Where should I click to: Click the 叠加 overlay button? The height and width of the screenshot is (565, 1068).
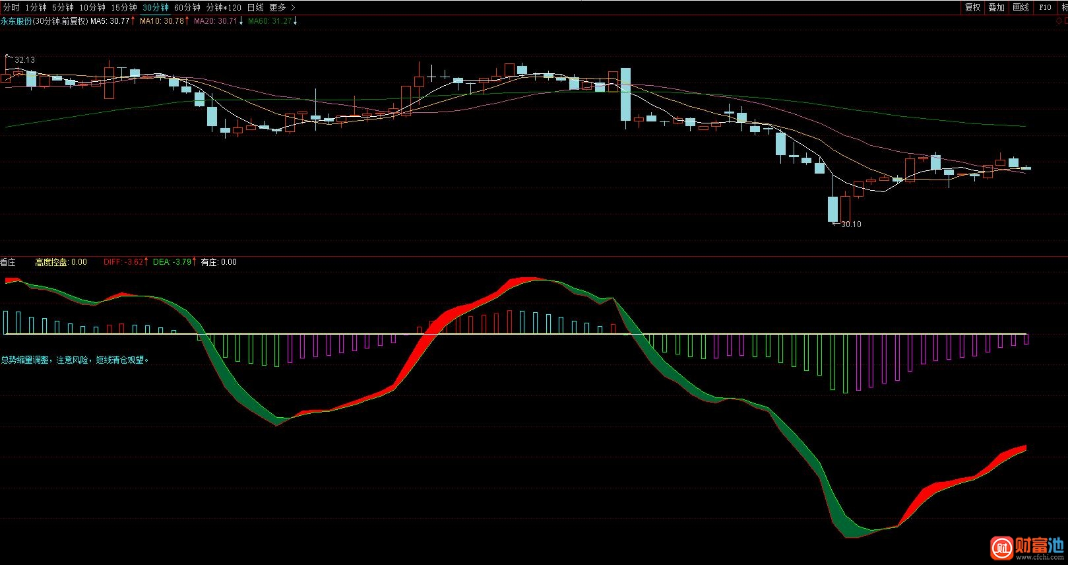(x=996, y=7)
